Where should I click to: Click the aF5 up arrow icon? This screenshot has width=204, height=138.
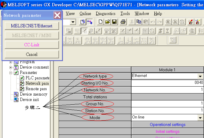click(x=120, y=40)
